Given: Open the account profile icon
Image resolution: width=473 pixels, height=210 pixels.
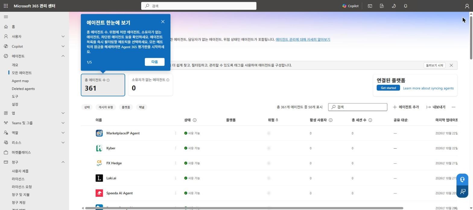Looking at the screenshot, I should pos(467,6).
